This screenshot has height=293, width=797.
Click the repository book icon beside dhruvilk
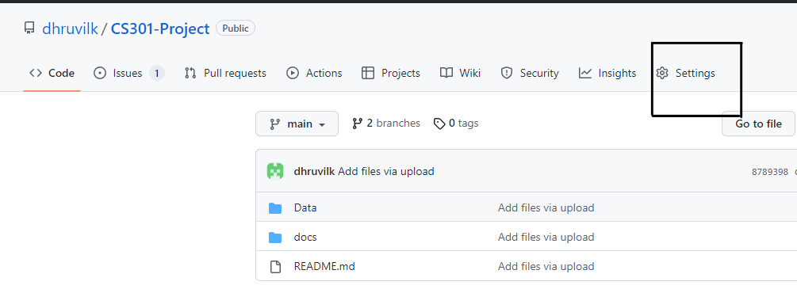coord(29,29)
